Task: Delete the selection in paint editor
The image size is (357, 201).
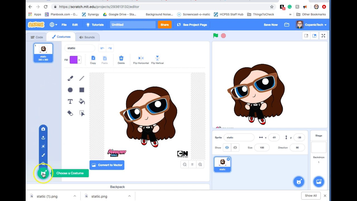Action: click(x=121, y=60)
